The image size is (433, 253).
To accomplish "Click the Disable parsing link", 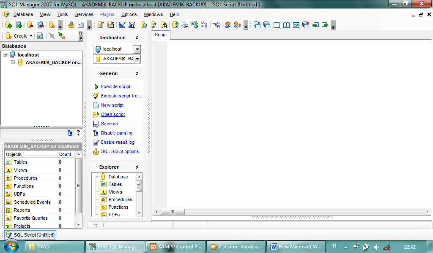I will coord(117,133).
